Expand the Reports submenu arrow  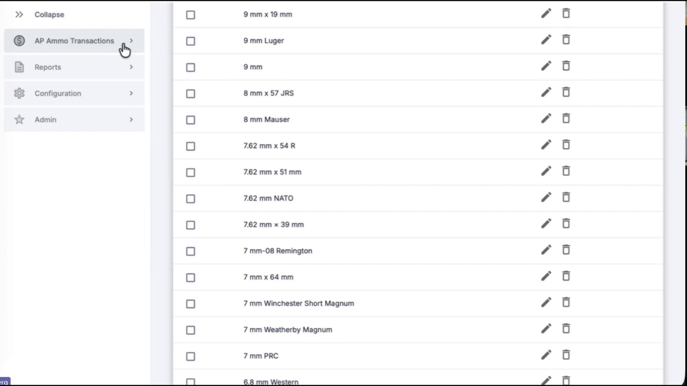(131, 67)
